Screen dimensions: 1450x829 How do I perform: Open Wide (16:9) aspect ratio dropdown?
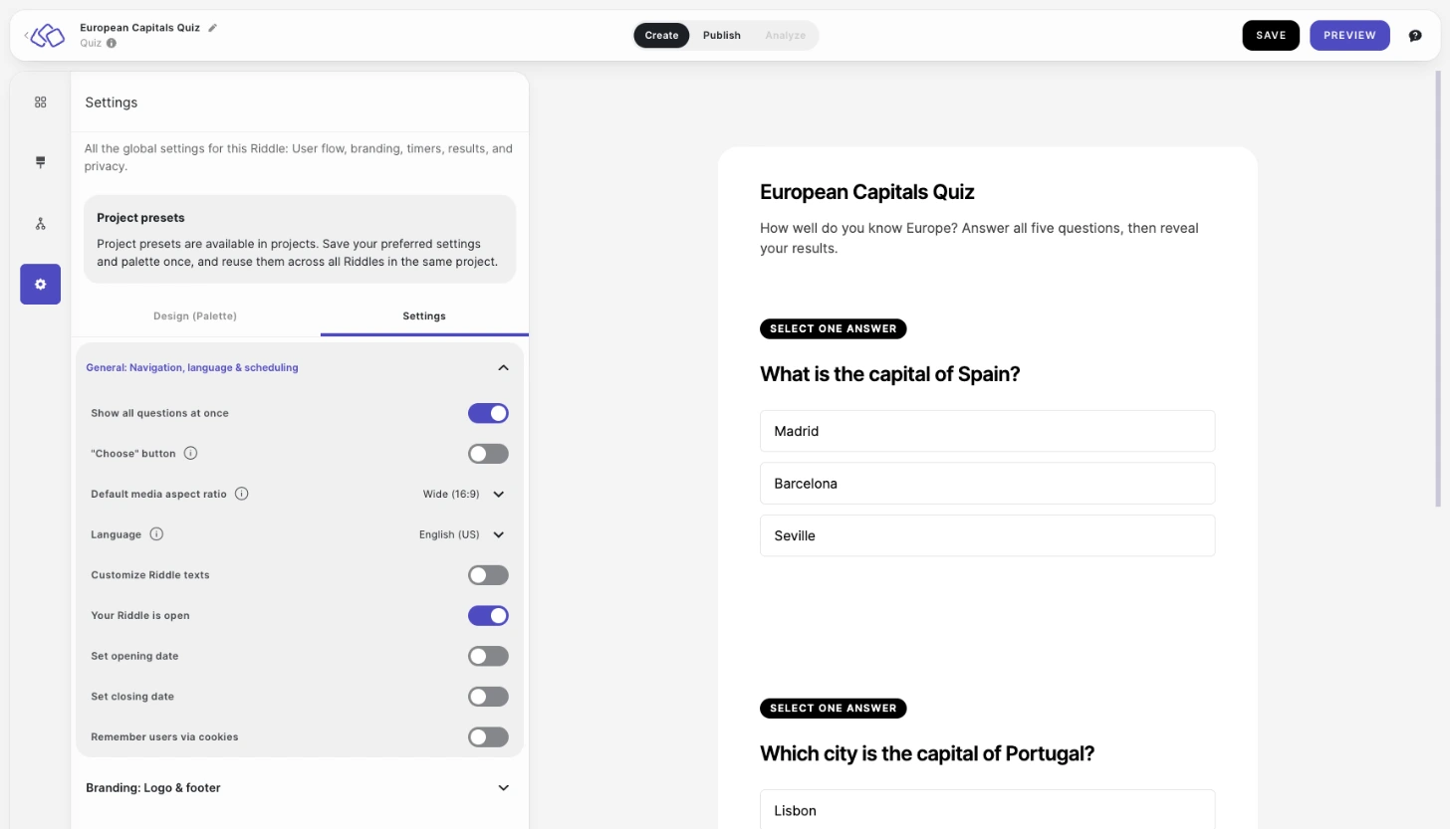464,494
